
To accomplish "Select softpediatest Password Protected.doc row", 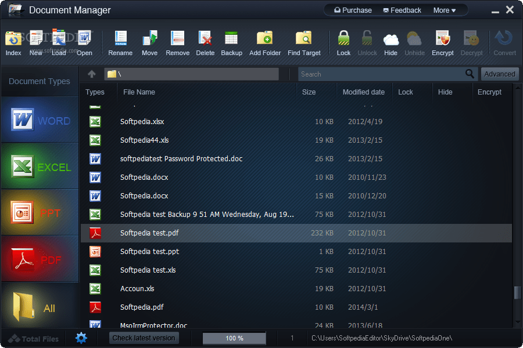I will [296, 159].
